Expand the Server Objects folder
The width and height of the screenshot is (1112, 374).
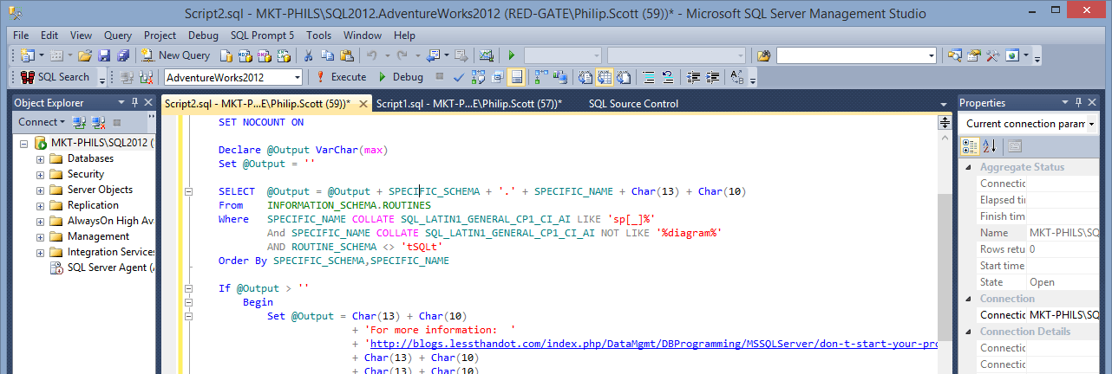tap(40, 190)
